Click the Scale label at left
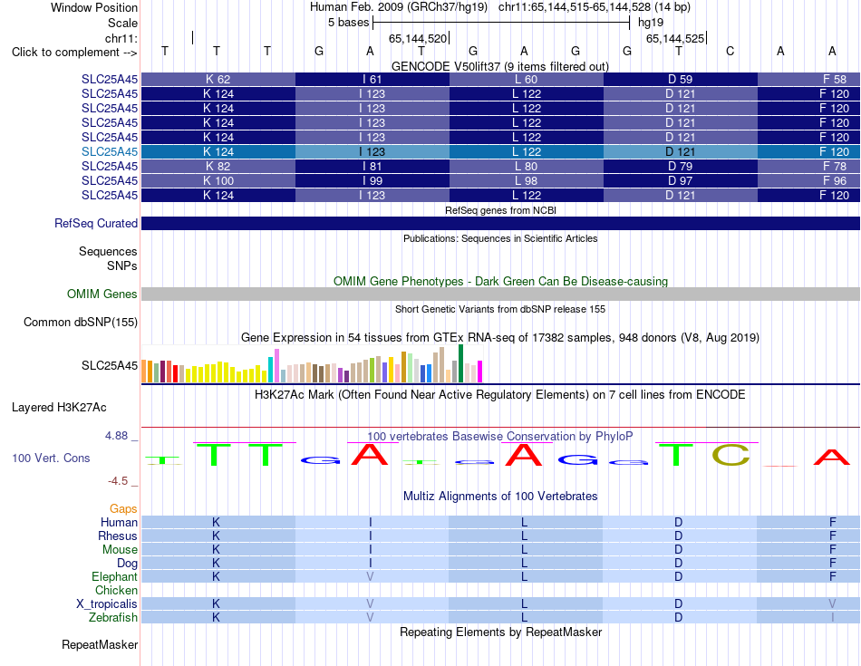This screenshot has height=666, width=861. tap(122, 23)
